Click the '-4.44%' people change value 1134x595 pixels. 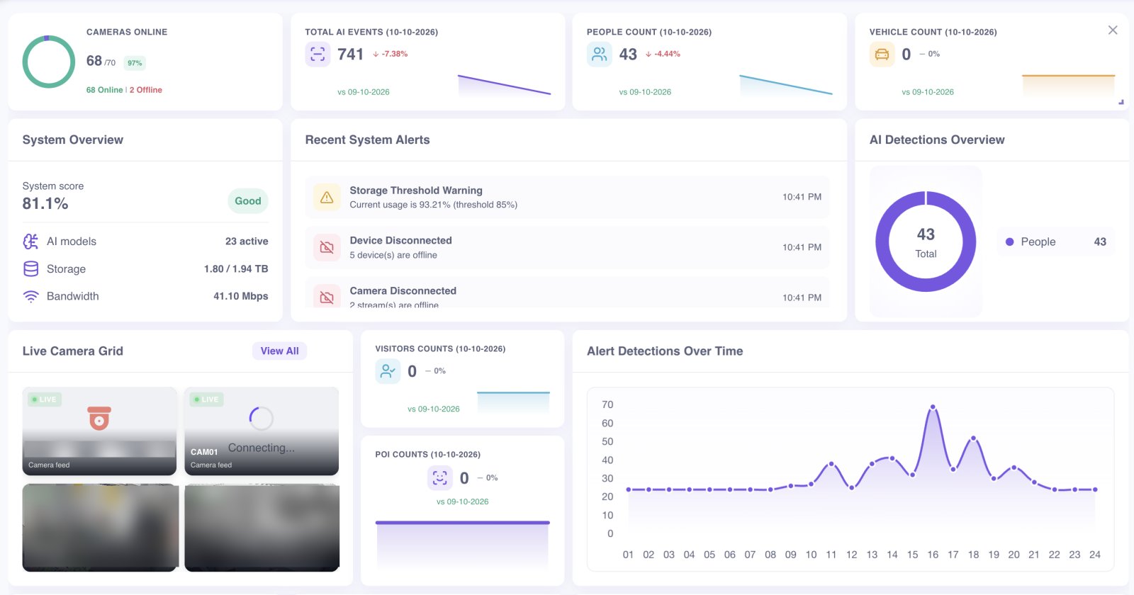coord(668,54)
